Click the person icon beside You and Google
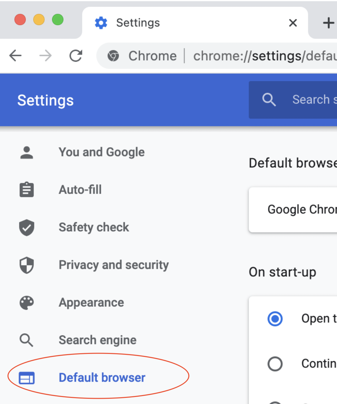The image size is (337, 404). tap(27, 152)
